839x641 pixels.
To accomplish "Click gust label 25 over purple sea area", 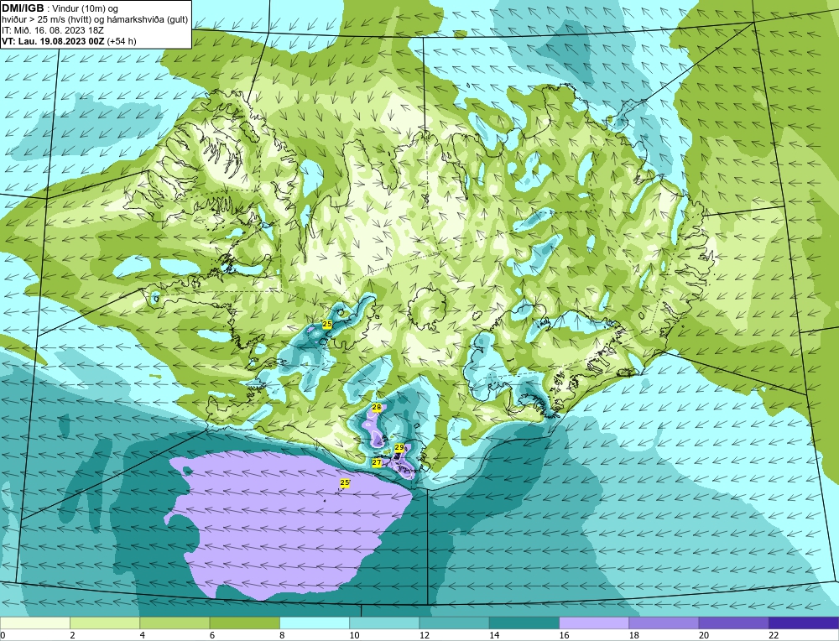I will pos(345,482).
